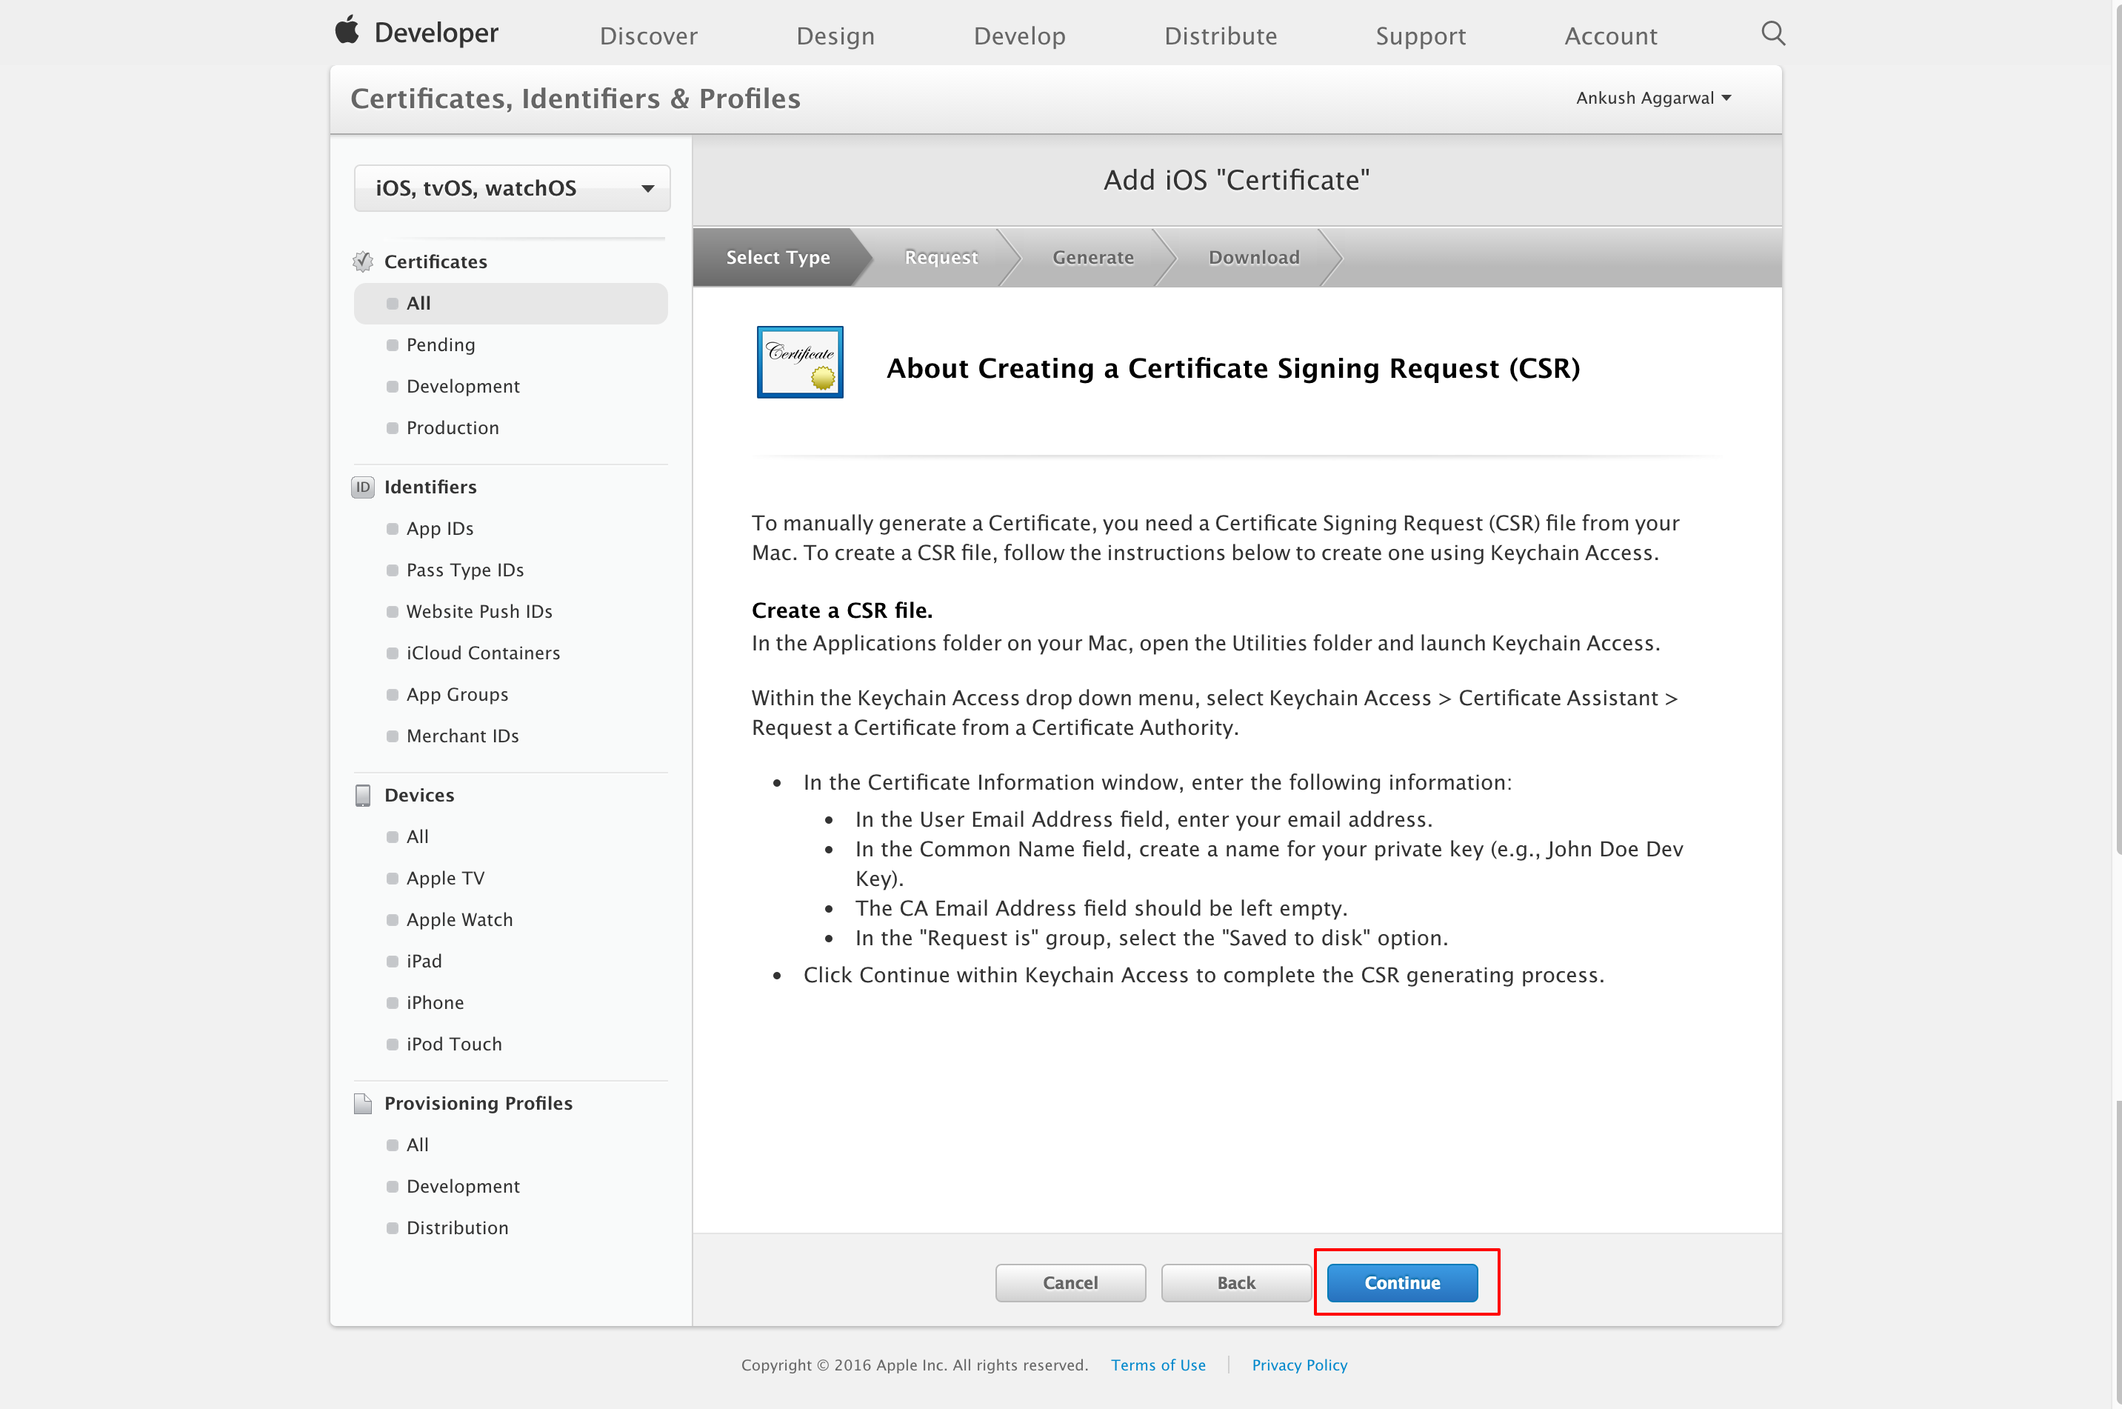Open the Discover menu
This screenshot has height=1409, width=2122.
point(649,36)
